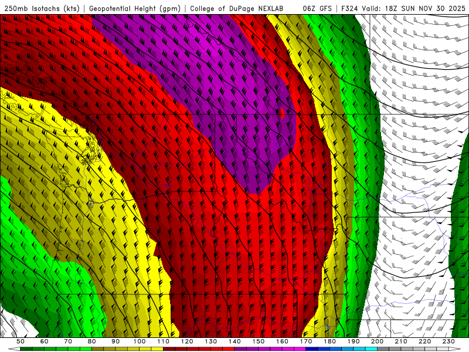Click the '250mb Isotachs (kts)' title text
The height and width of the screenshot is (352, 469).
(x=42, y=8)
